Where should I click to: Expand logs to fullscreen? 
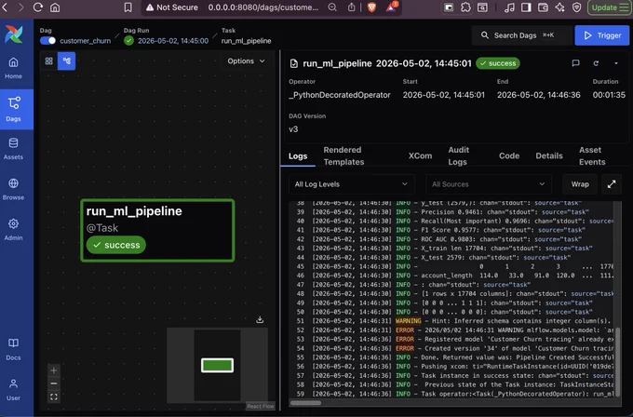(x=612, y=184)
